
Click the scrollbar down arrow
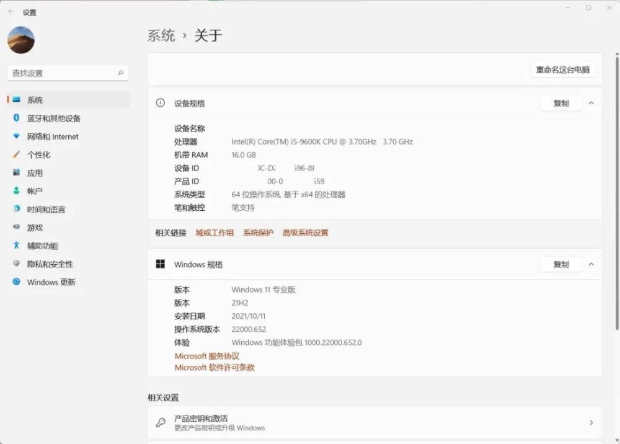(617, 440)
